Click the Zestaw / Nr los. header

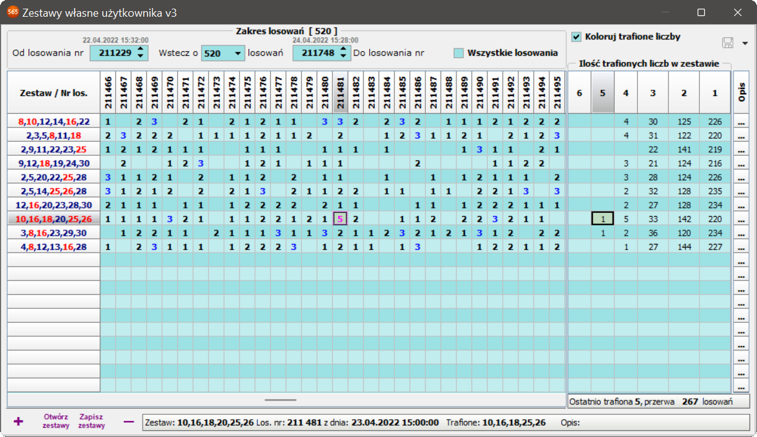click(54, 92)
